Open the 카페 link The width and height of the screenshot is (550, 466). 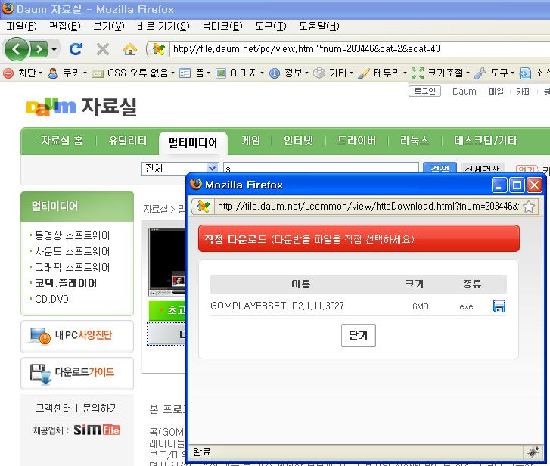[x=524, y=92]
